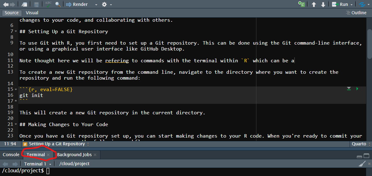Collapse the Setting Up a Git Repository section
The height and width of the screenshot is (176, 372).
(16, 32)
